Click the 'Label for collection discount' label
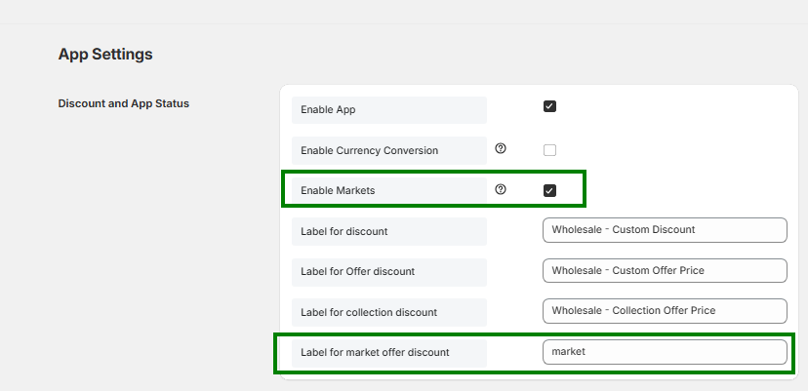 click(369, 312)
